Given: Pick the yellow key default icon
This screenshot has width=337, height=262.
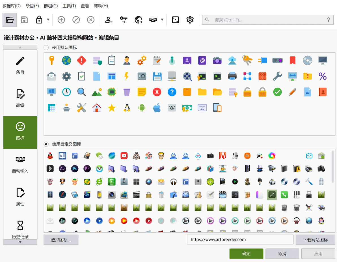Looking at the screenshot, I should 51,61.
